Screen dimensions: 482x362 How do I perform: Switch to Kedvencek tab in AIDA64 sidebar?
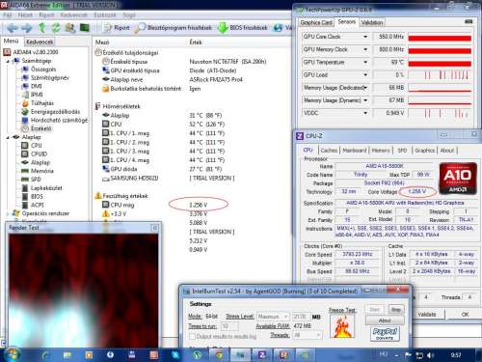(x=40, y=42)
